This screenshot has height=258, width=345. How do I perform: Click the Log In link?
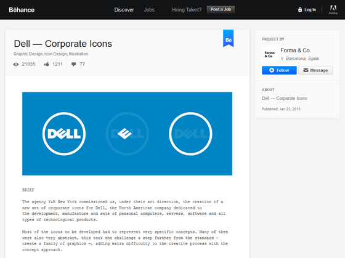(310, 10)
